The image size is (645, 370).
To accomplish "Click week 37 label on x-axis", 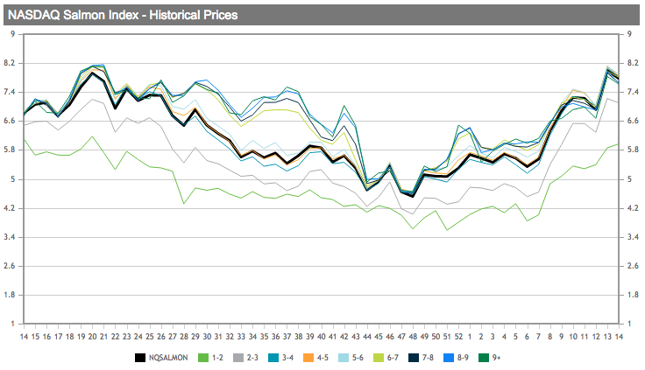I will point(287,337).
